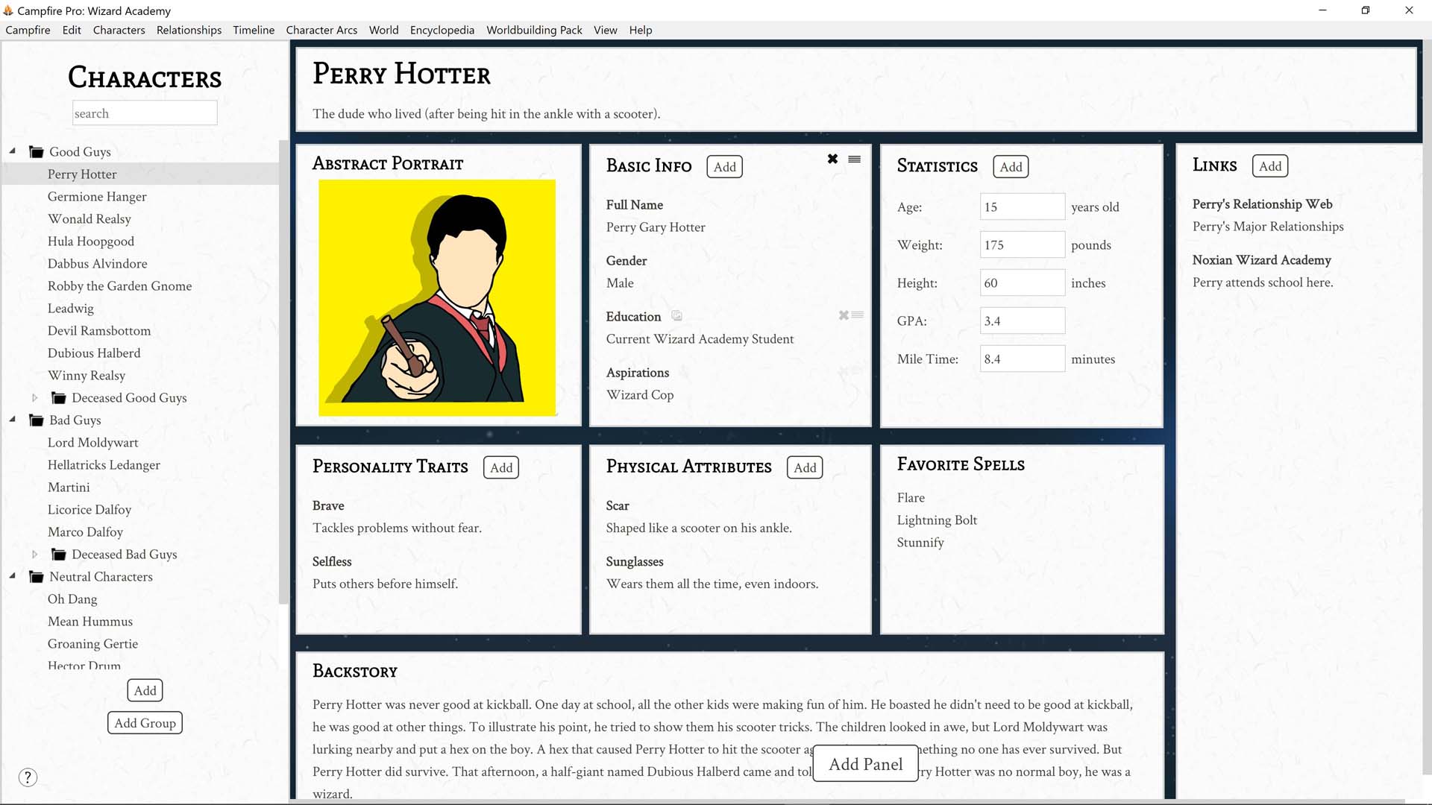This screenshot has width=1432, height=805.
Task: Select Lord Moldywart in the character list
Action: coord(93,443)
